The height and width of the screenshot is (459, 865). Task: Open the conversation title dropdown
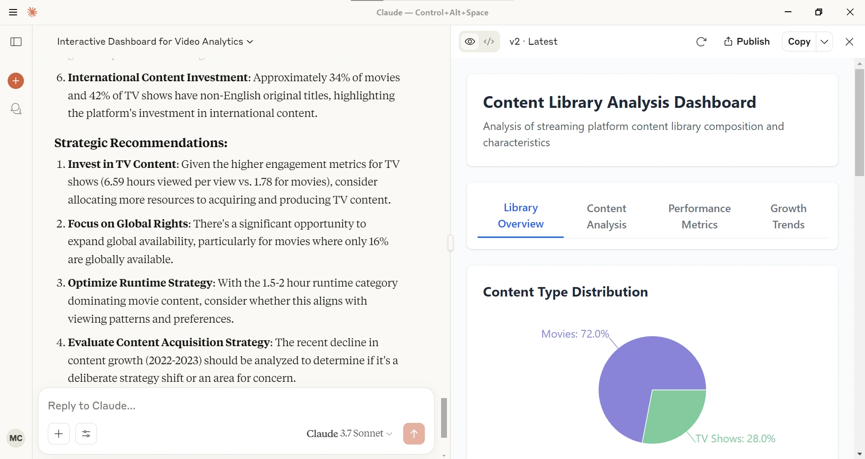[155, 42]
